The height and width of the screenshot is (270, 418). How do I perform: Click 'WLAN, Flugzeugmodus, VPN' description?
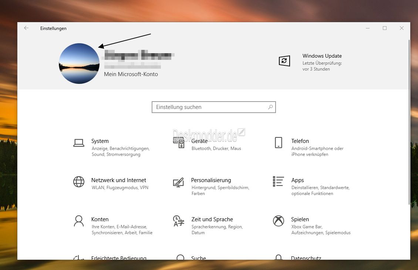[x=120, y=188]
